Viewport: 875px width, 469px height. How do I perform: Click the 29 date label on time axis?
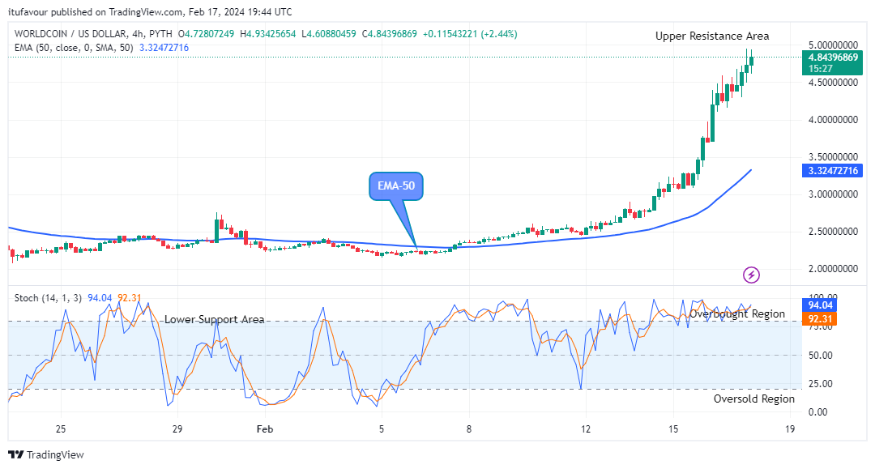(x=177, y=429)
